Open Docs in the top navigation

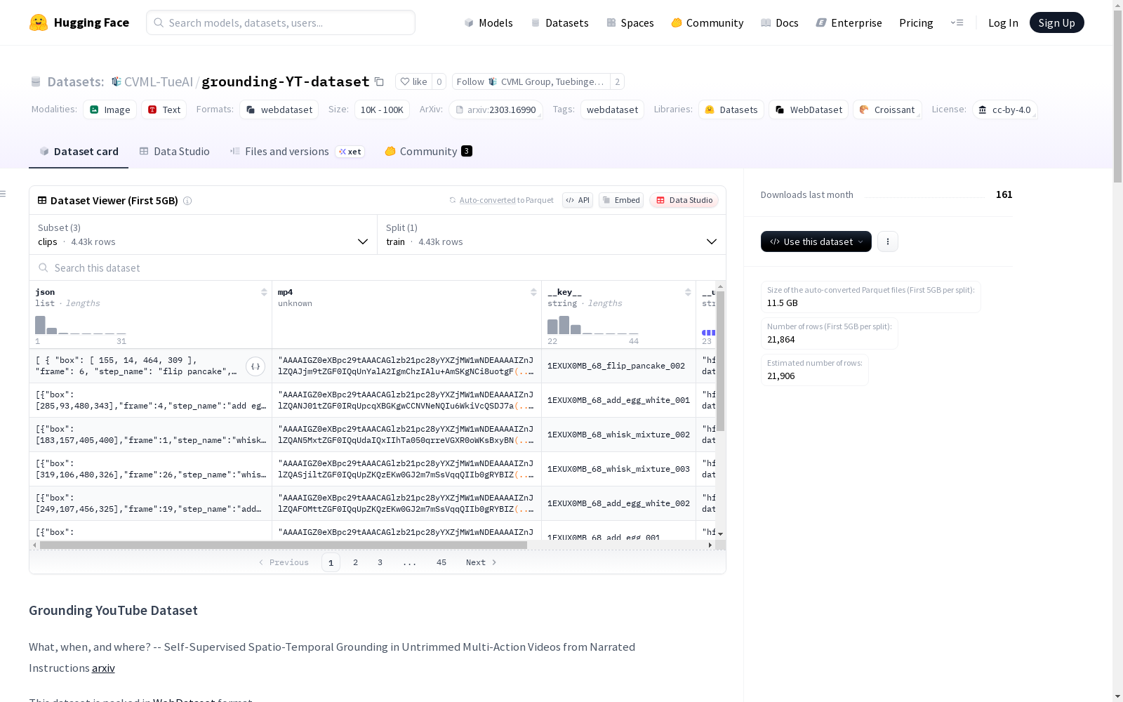(x=780, y=22)
